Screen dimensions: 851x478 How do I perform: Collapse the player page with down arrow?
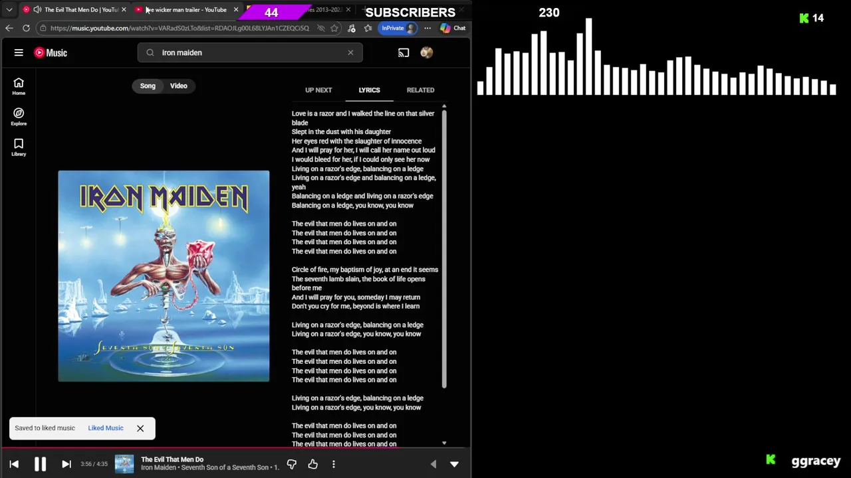454,464
